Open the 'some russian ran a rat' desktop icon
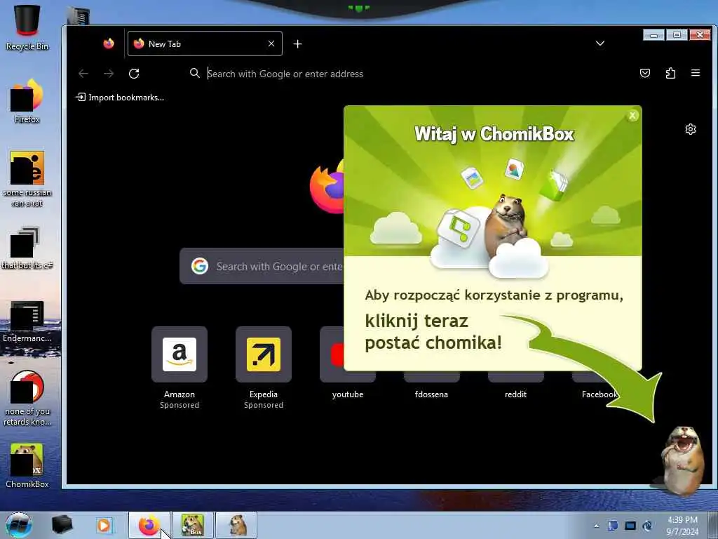 tap(27, 178)
